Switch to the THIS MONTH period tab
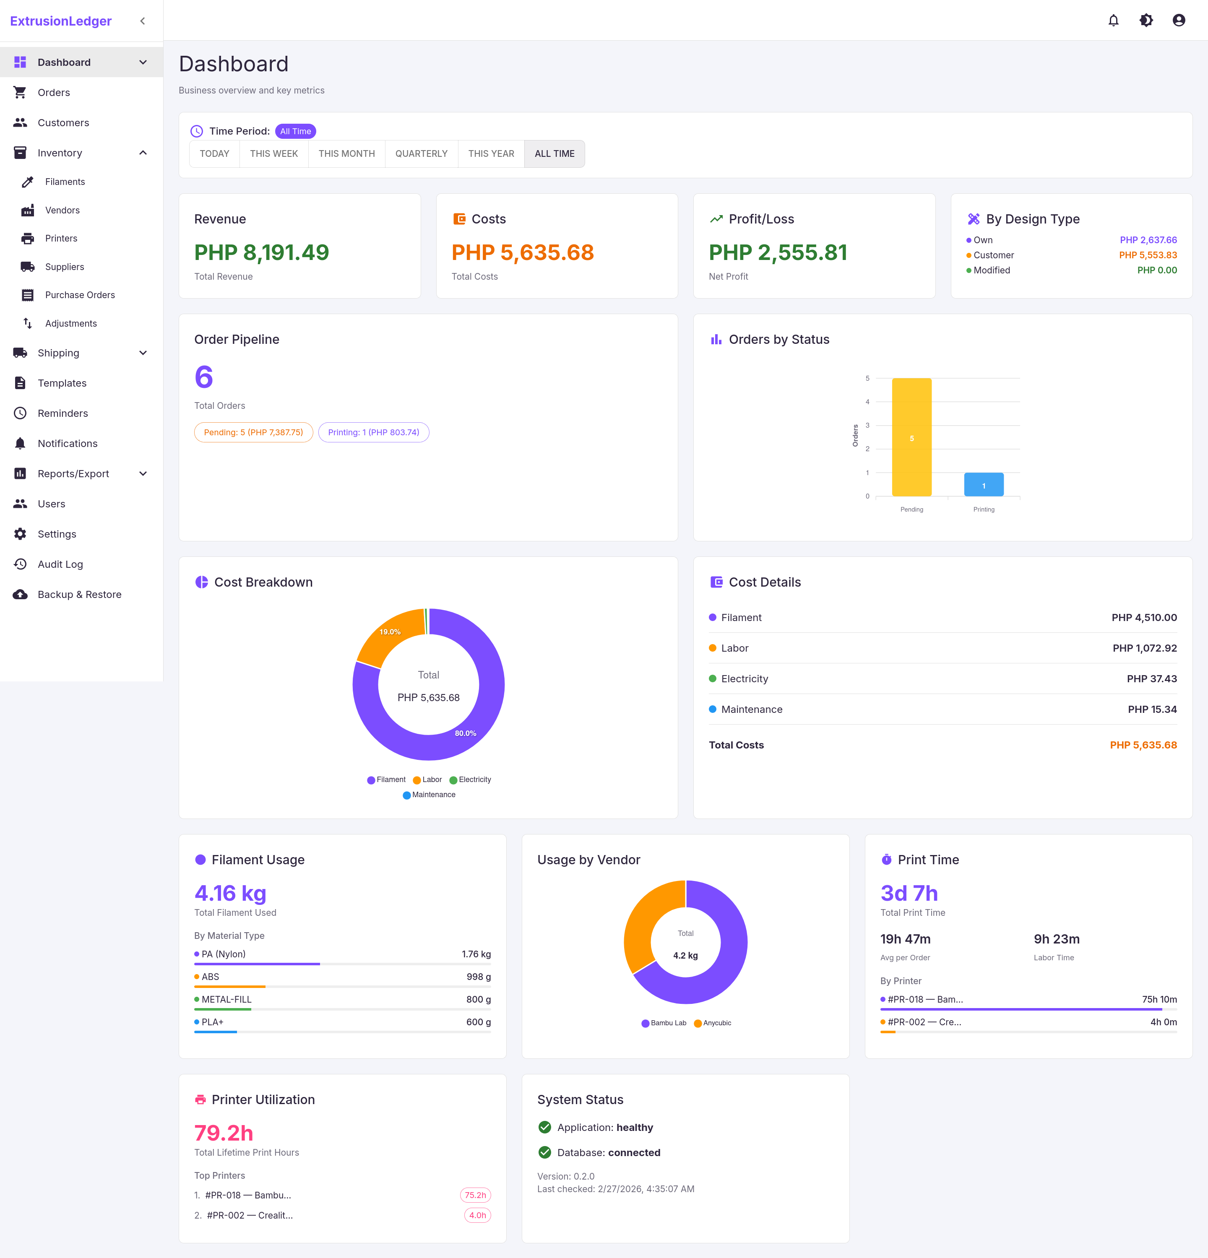This screenshot has height=1258, width=1208. [346, 153]
